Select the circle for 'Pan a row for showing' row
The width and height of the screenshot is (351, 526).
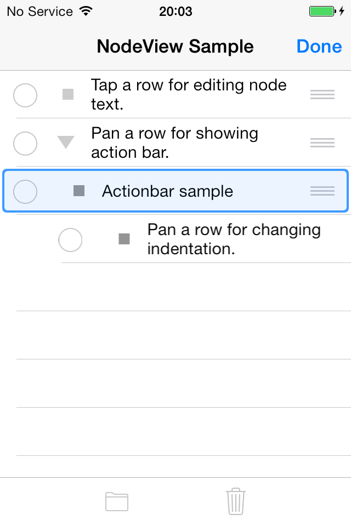[x=25, y=144]
